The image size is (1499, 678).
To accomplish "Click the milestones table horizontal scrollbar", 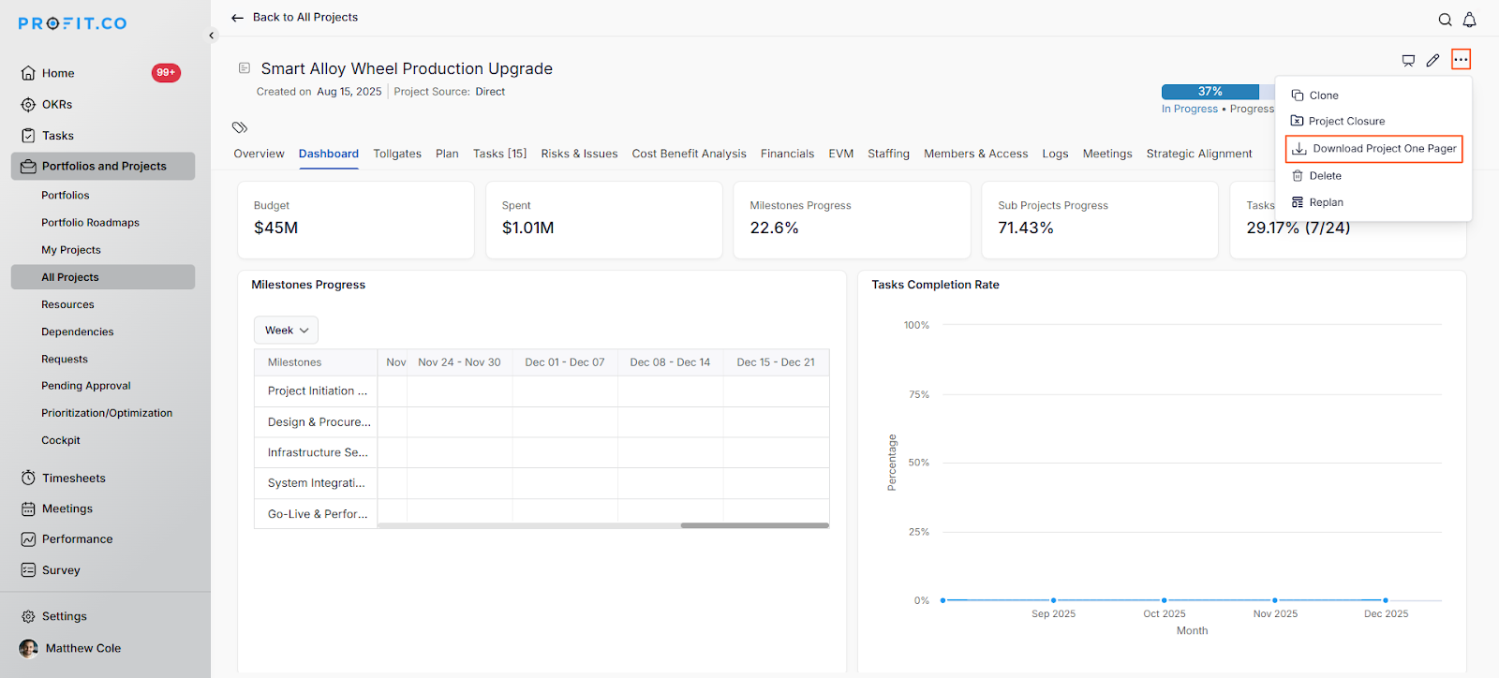I will (x=754, y=525).
